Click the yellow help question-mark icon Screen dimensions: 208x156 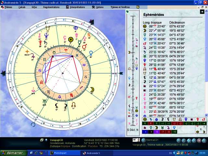pos(138,7)
